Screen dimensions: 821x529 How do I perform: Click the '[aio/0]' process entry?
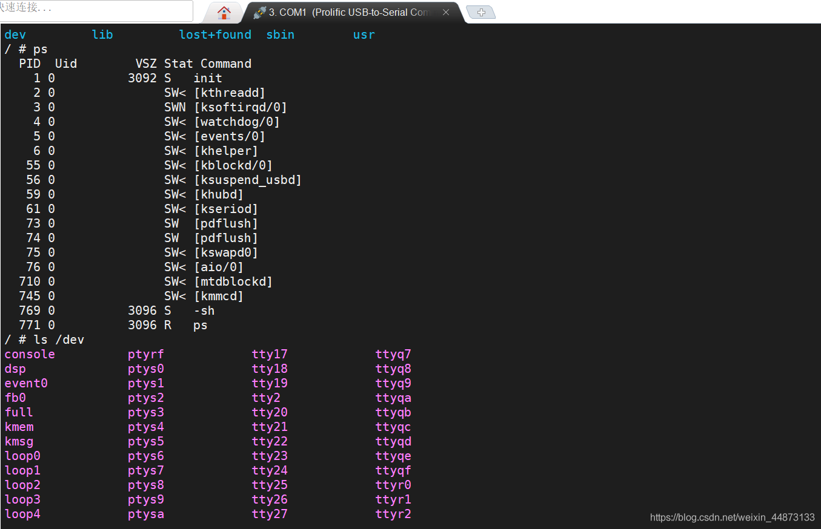pos(219,267)
